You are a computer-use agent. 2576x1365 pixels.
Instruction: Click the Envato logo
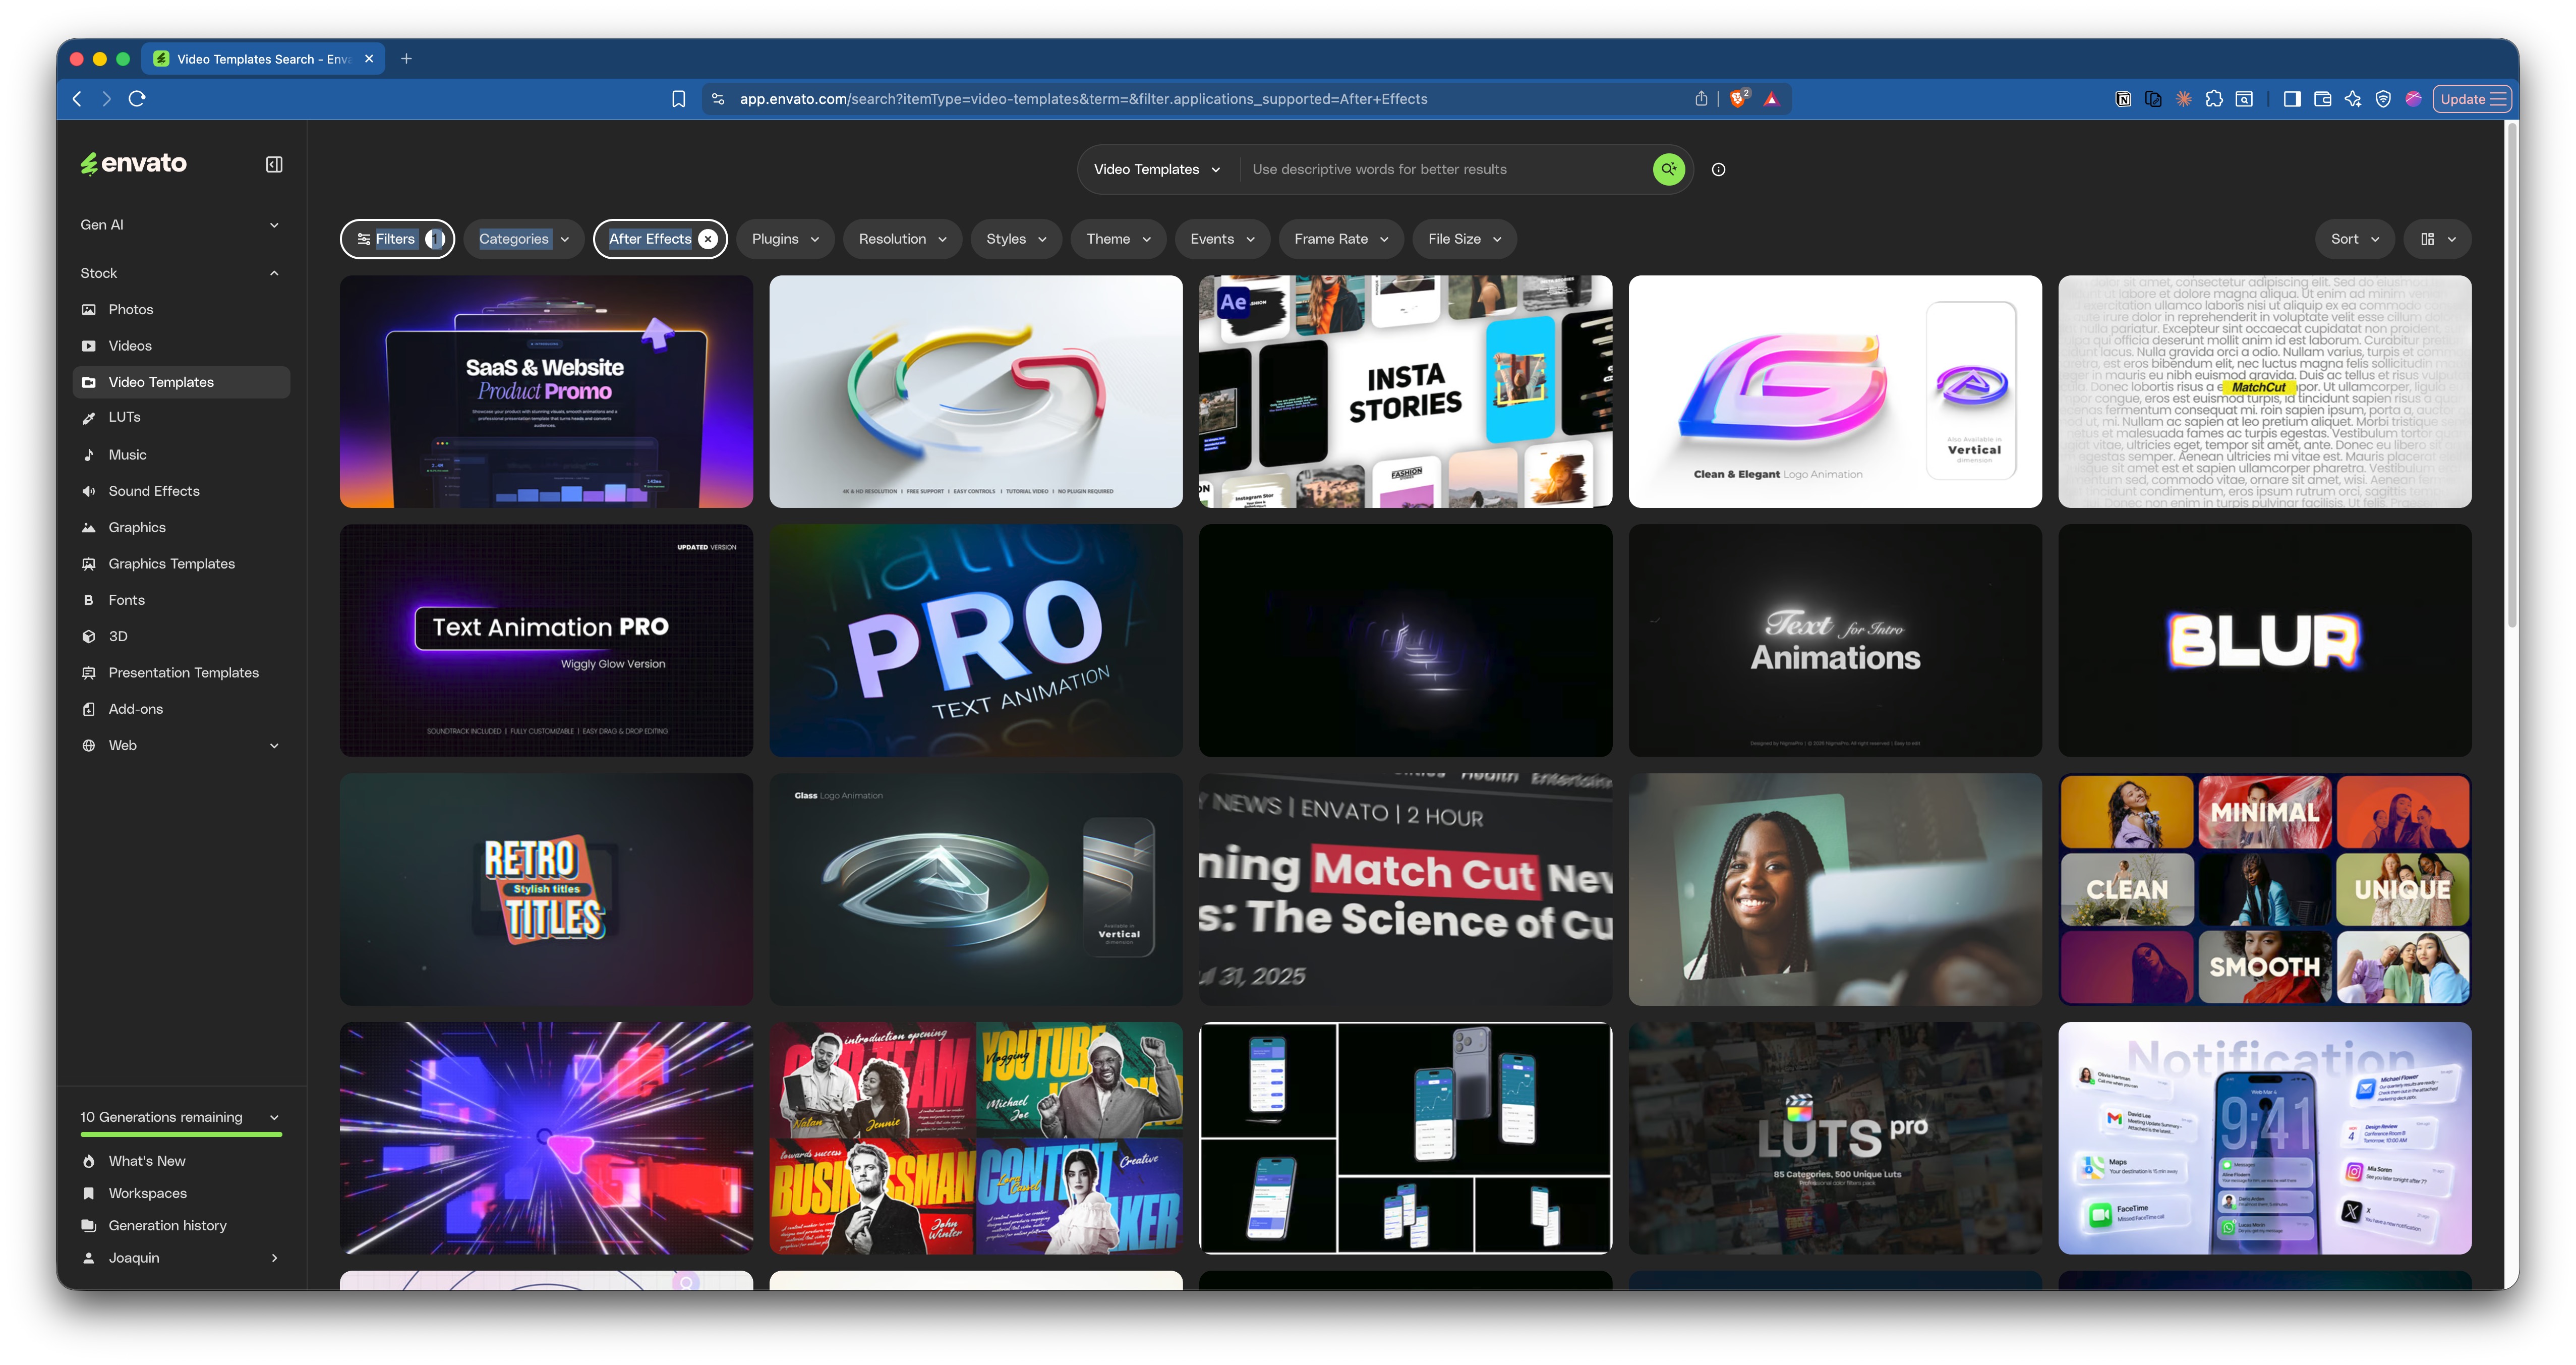[x=134, y=163]
